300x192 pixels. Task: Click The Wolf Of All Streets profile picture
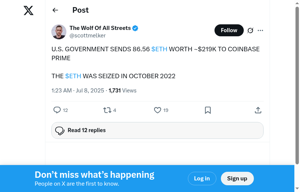[x=59, y=32]
